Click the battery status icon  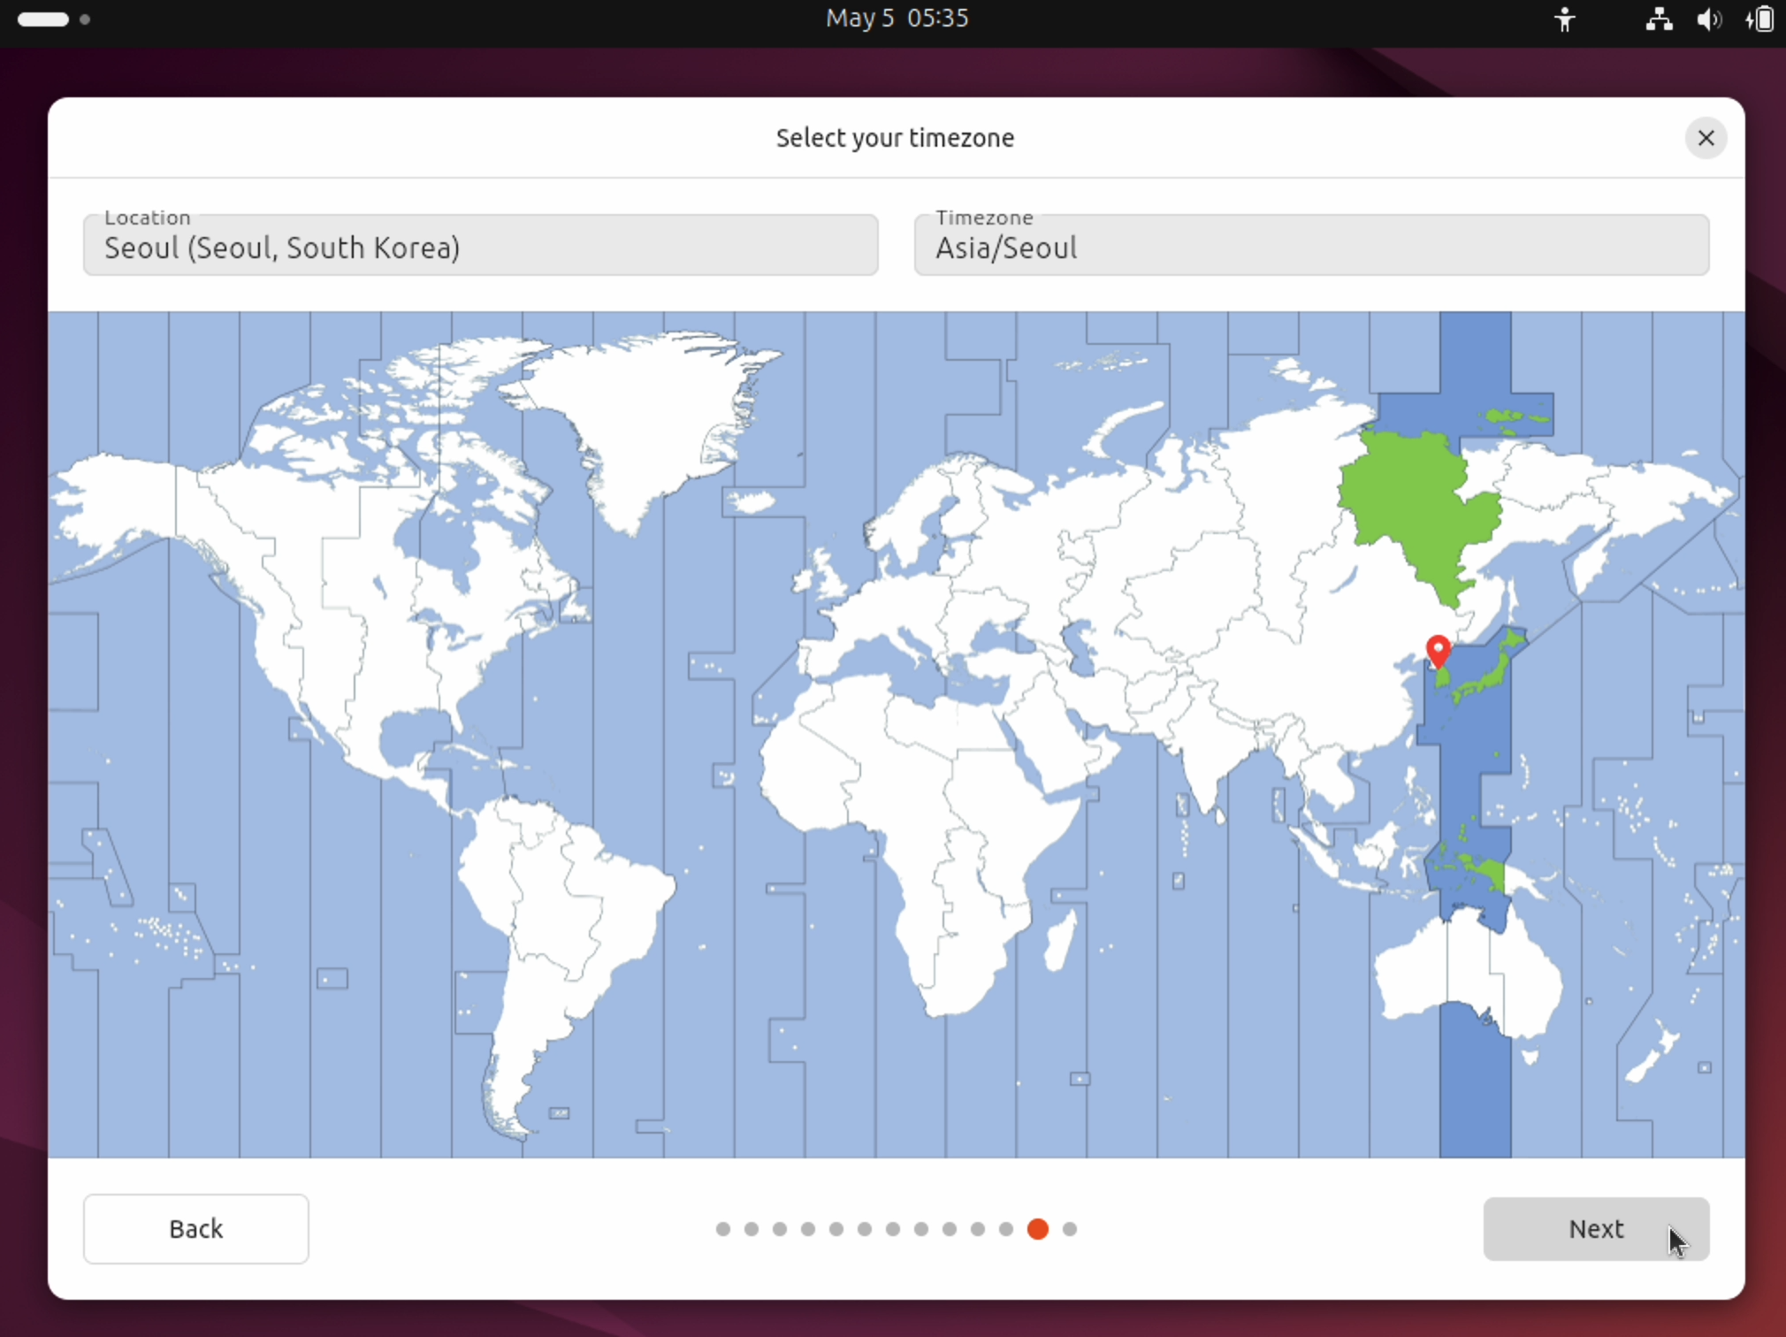click(x=1759, y=19)
